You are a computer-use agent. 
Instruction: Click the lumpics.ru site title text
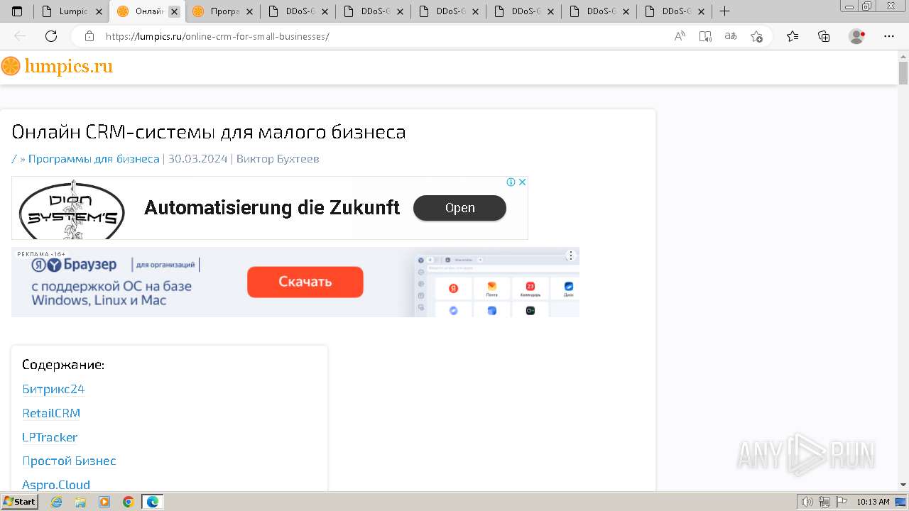pyautogui.click(x=68, y=67)
